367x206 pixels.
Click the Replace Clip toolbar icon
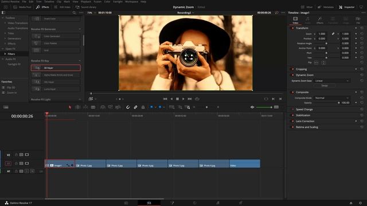[118, 107]
